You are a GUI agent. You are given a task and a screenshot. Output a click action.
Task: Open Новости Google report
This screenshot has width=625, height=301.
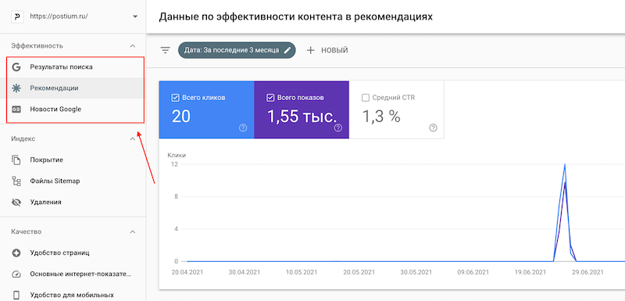coord(55,109)
